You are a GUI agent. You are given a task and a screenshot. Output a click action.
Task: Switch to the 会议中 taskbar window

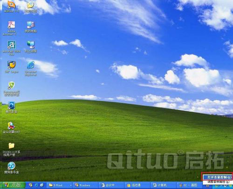pos(111,185)
